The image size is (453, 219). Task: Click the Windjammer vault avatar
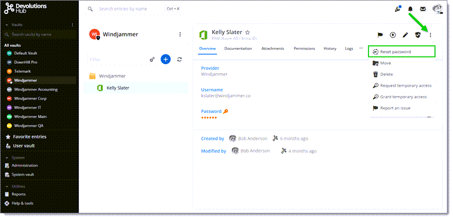pyautogui.click(x=95, y=34)
